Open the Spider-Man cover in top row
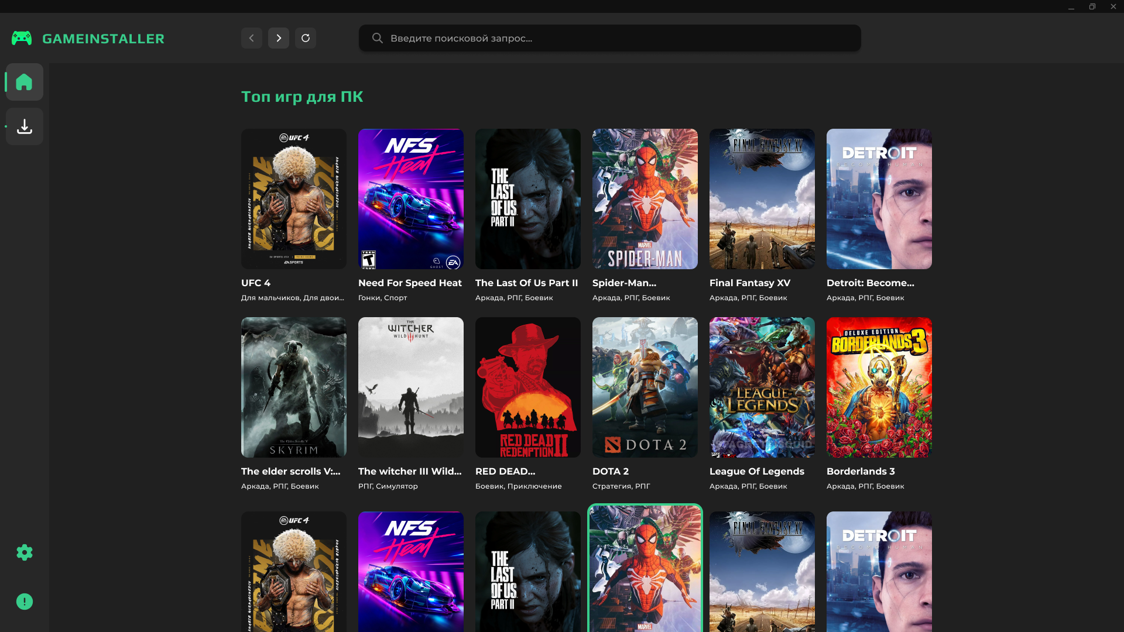 pos(645,199)
